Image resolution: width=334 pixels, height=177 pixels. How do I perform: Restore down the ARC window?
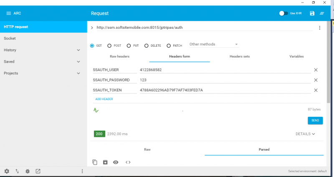[x=314, y=3]
